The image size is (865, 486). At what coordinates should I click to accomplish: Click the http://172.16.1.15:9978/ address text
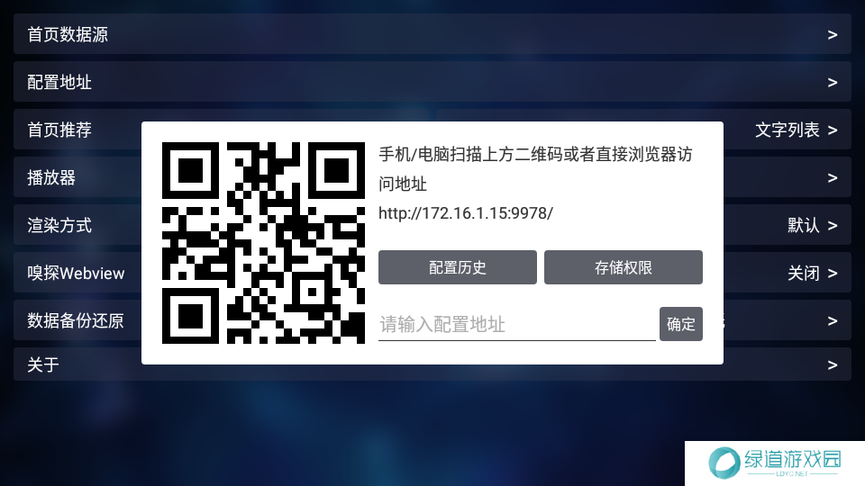point(466,213)
